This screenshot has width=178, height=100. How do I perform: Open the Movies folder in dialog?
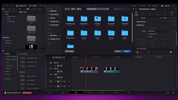coord(84,33)
